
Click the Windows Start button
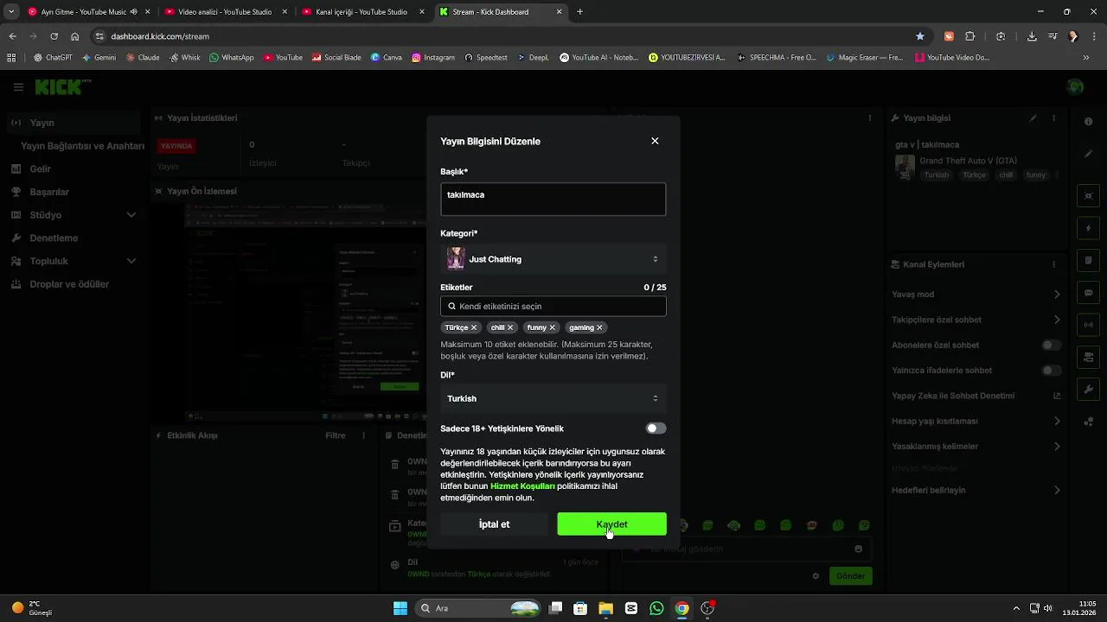point(400,608)
